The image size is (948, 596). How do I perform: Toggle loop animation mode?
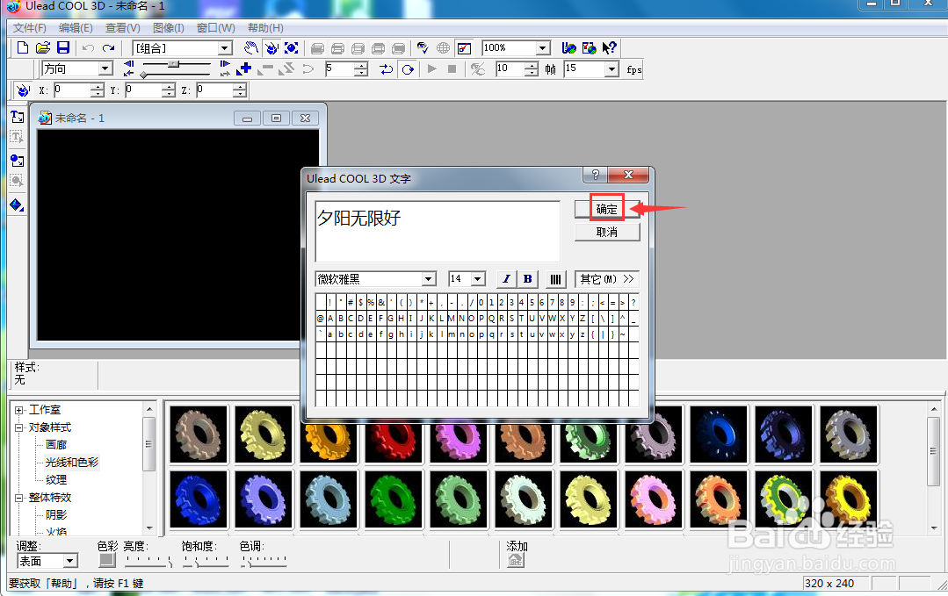point(408,68)
